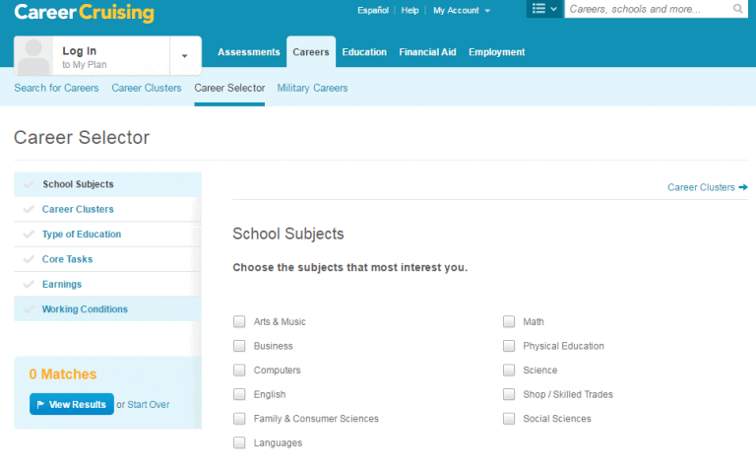The width and height of the screenshot is (756, 472).
Task: Check the English checkbox
Action: point(239,394)
